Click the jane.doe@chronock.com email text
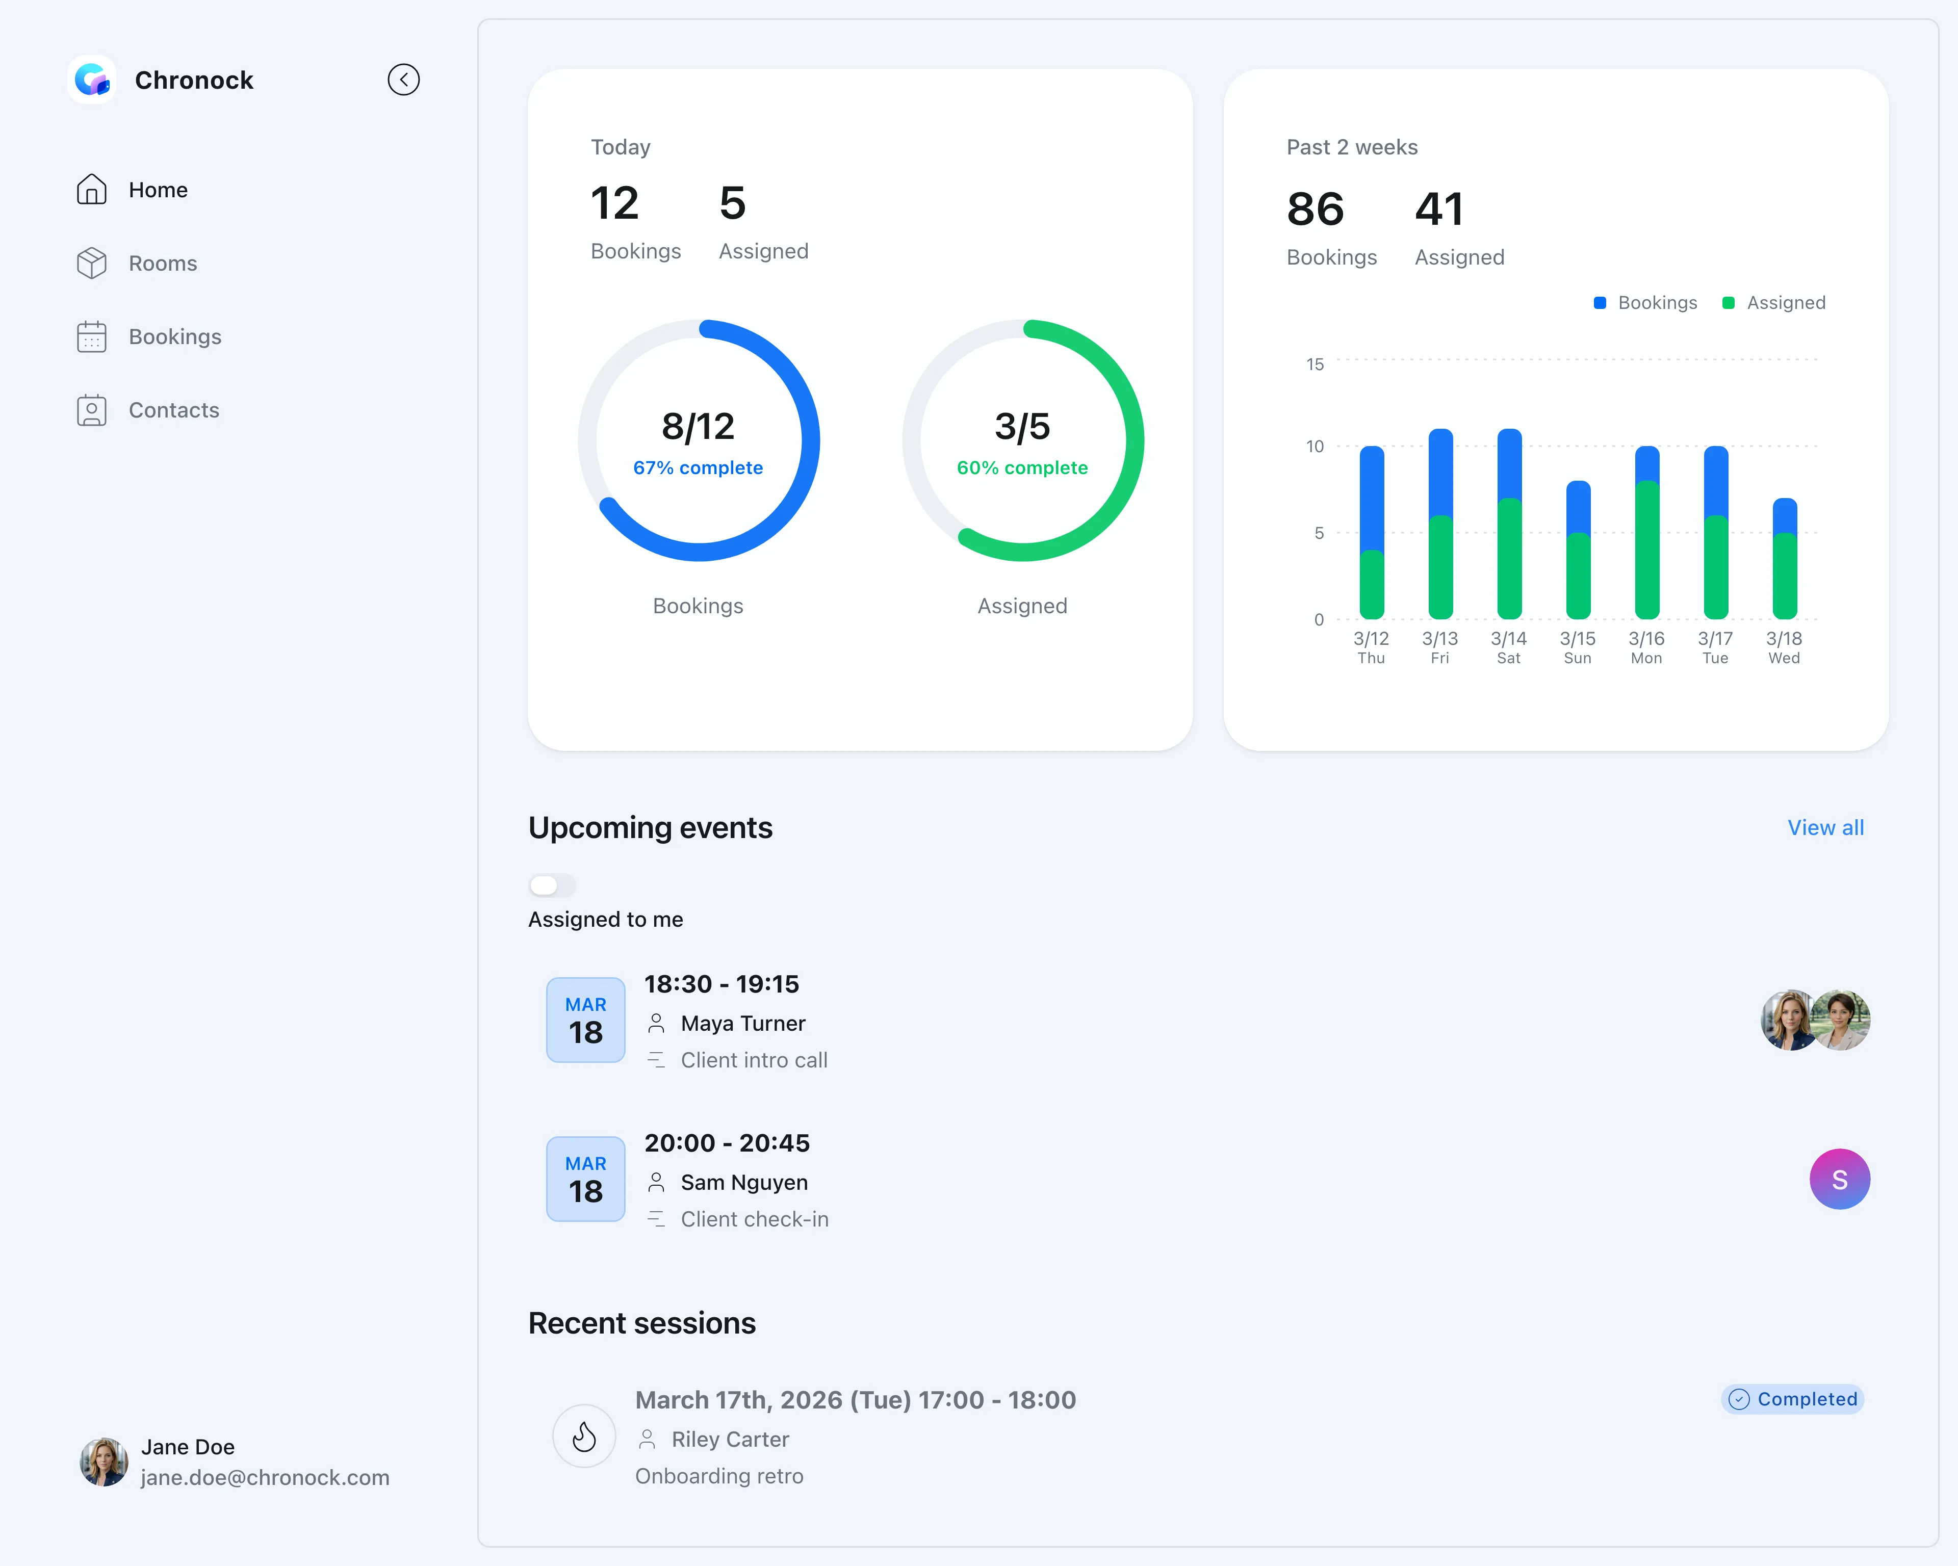Screen dimensions: 1958x1566 pos(265,1478)
